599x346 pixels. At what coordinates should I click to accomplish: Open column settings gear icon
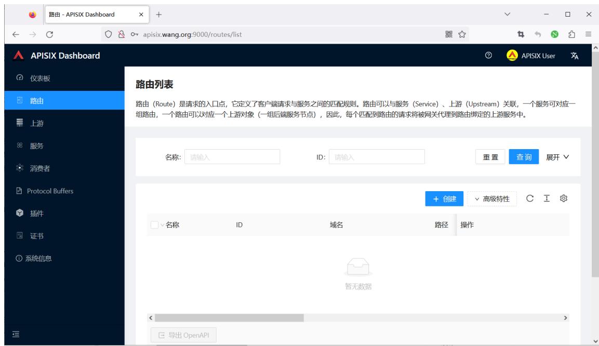[x=564, y=198]
